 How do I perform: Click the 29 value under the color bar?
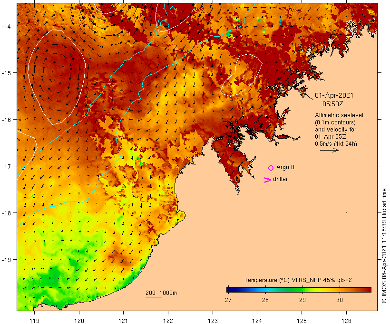[x=302, y=300]
